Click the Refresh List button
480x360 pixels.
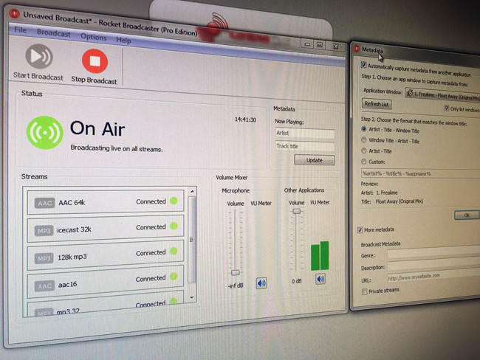377,104
